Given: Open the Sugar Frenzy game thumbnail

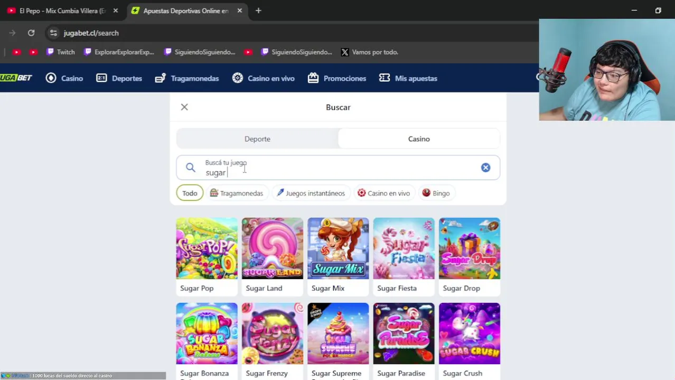Looking at the screenshot, I should coord(273,334).
